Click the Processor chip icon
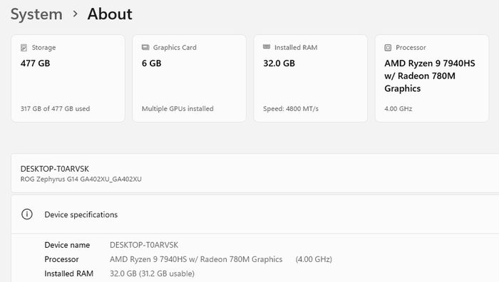 pyautogui.click(x=388, y=48)
